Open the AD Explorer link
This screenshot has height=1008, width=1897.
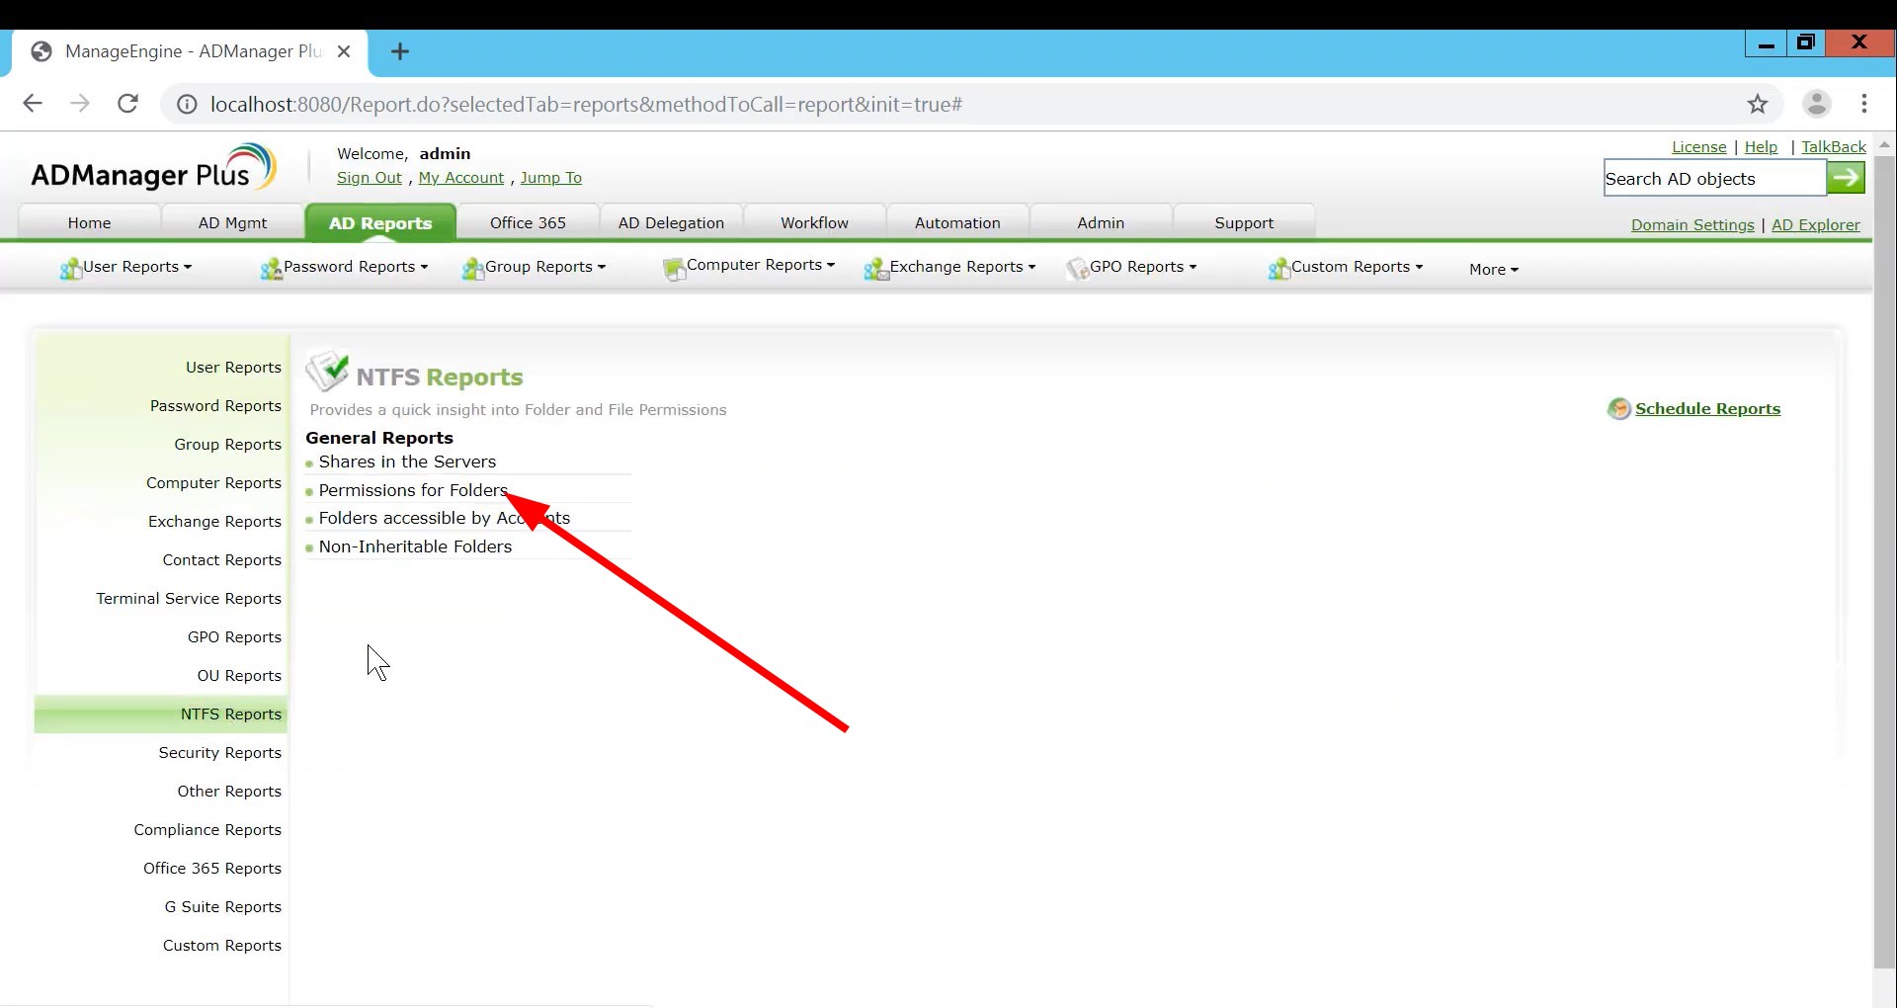(x=1816, y=224)
